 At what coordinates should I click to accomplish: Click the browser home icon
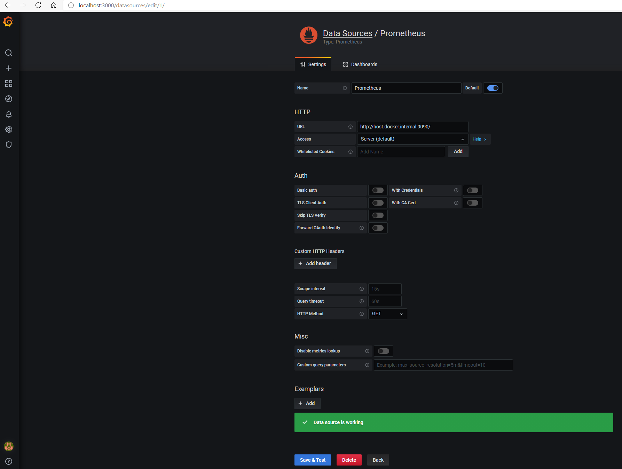click(x=54, y=5)
